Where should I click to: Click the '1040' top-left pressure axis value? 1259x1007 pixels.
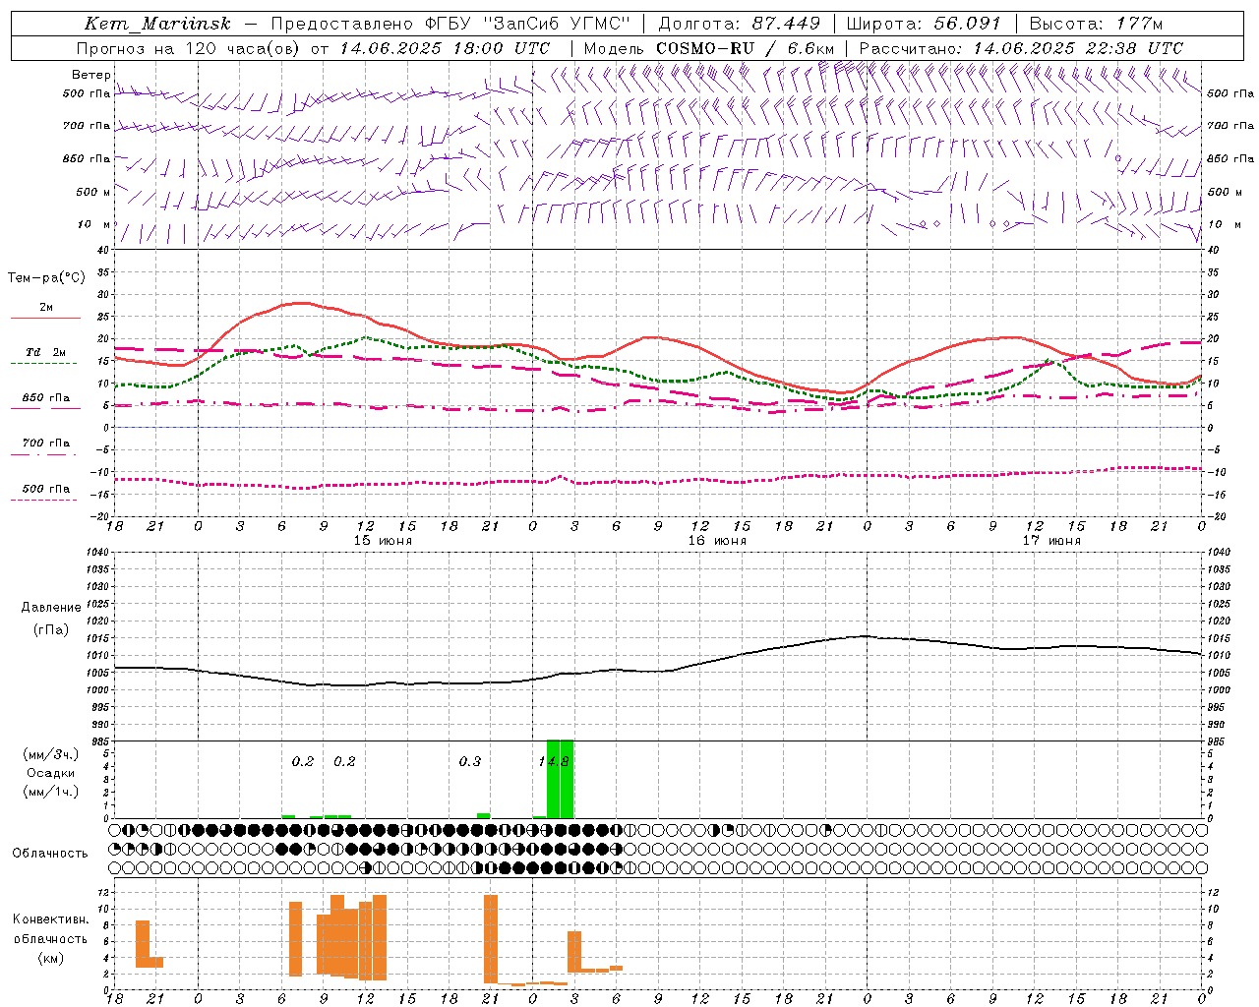(x=96, y=553)
